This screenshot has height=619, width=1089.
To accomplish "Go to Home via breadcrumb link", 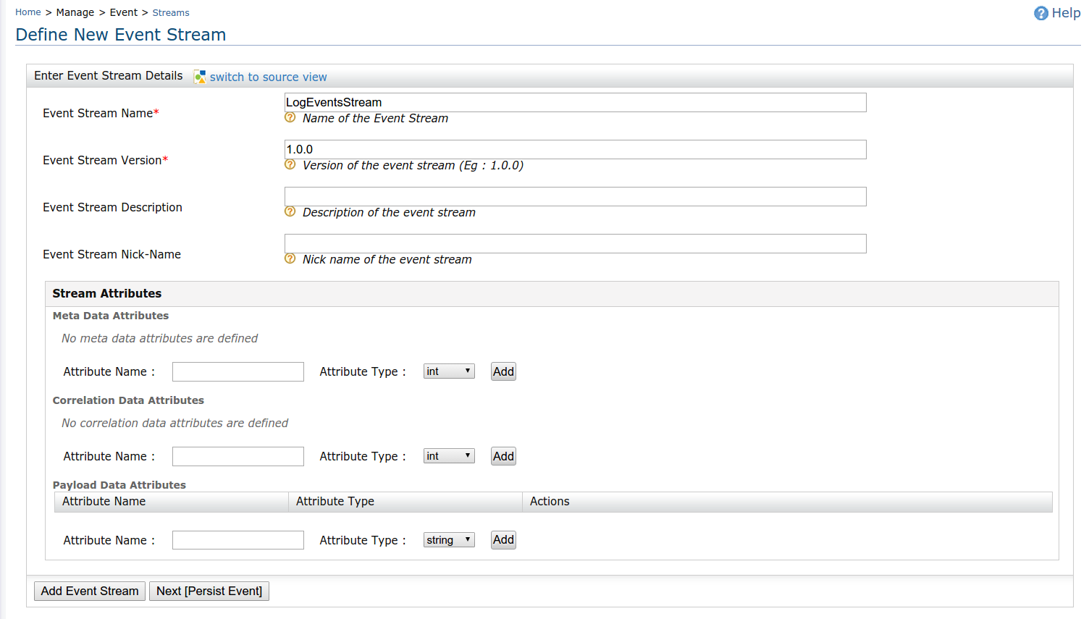I will pyautogui.click(x=28, y=12).
